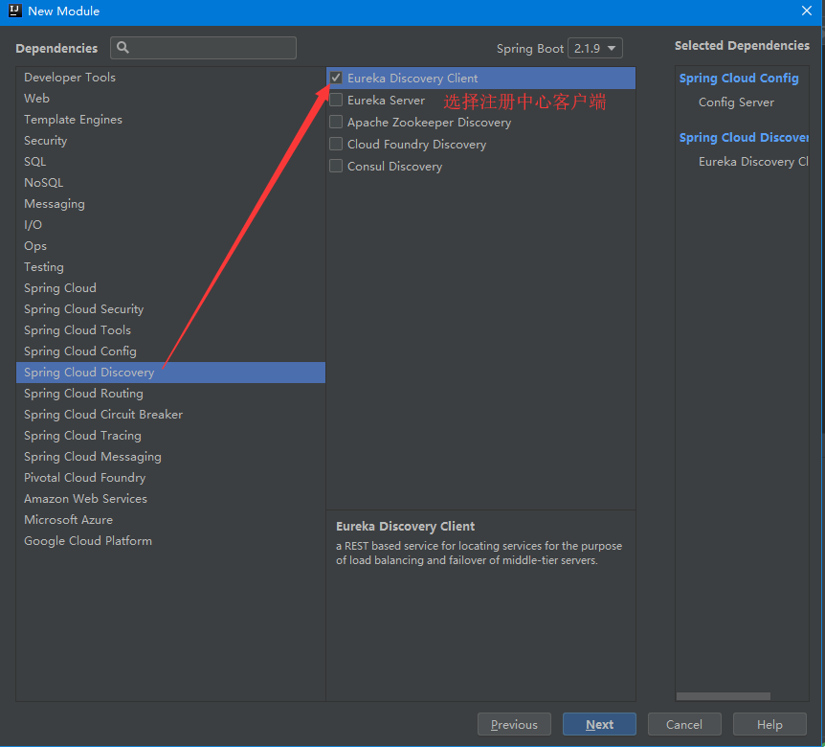Choose the Security category
Viewport: 825px width, 747px height.
(x=170, y=141)
